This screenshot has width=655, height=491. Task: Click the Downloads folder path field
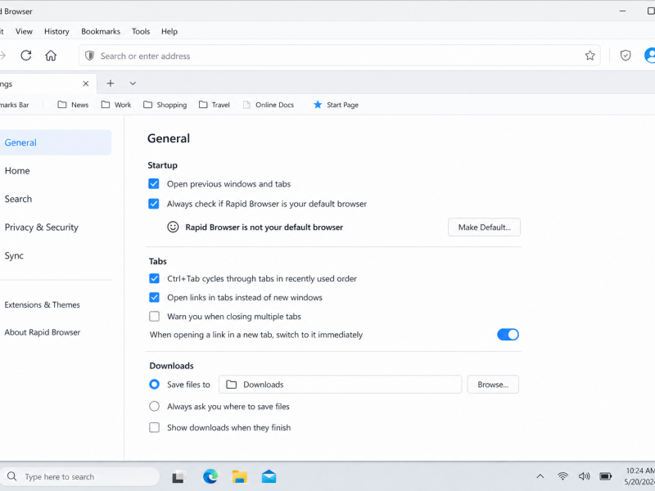coord(341,385)
